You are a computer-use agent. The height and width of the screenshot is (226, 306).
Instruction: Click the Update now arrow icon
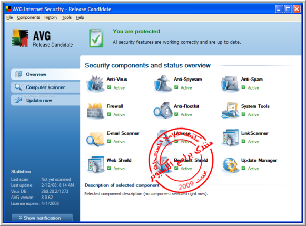coord(18,100)
